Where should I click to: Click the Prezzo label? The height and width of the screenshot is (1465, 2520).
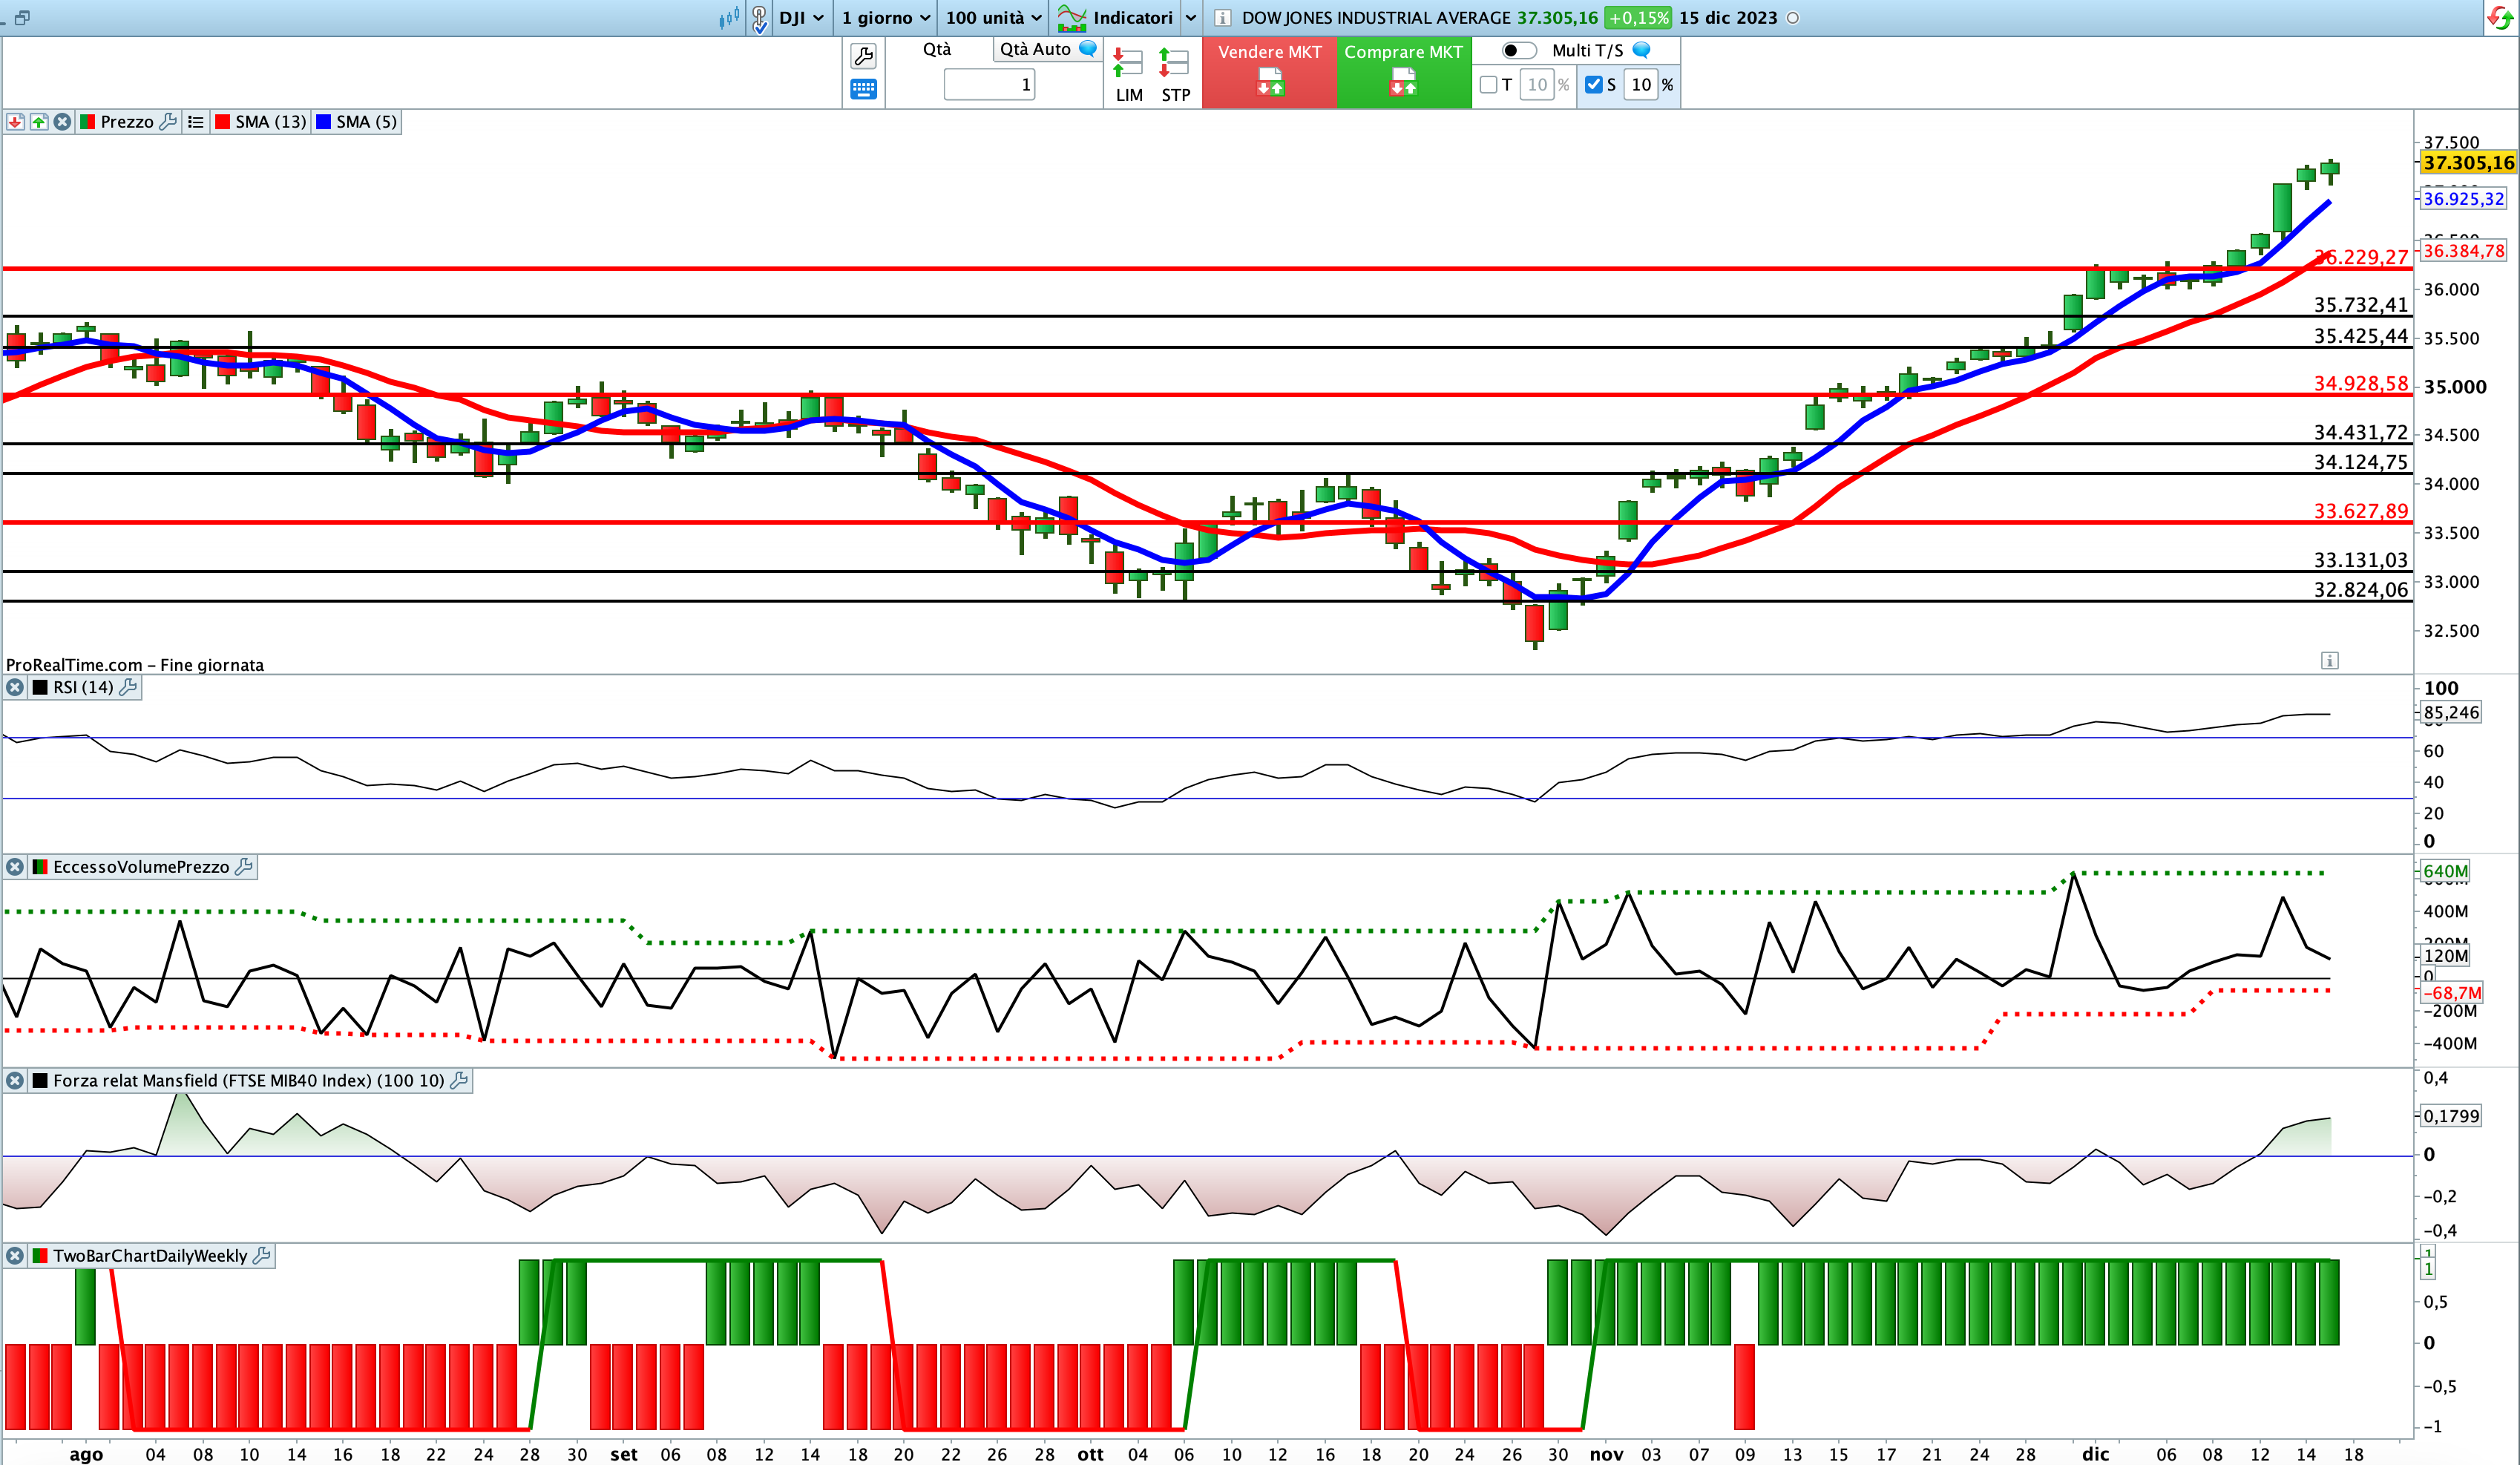pyautogui.click(x=127, y=122)
